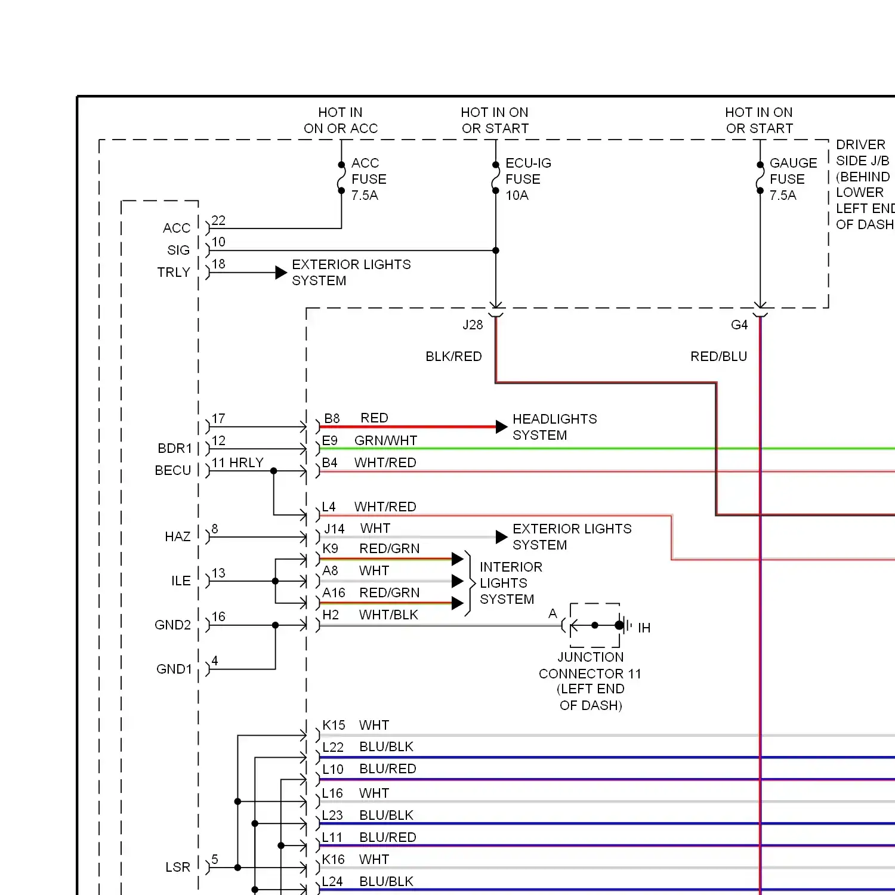The width and height of the screenshot is (895, 895).
Task: Click pin number 17 above BDR1
Action: point(218,418)
